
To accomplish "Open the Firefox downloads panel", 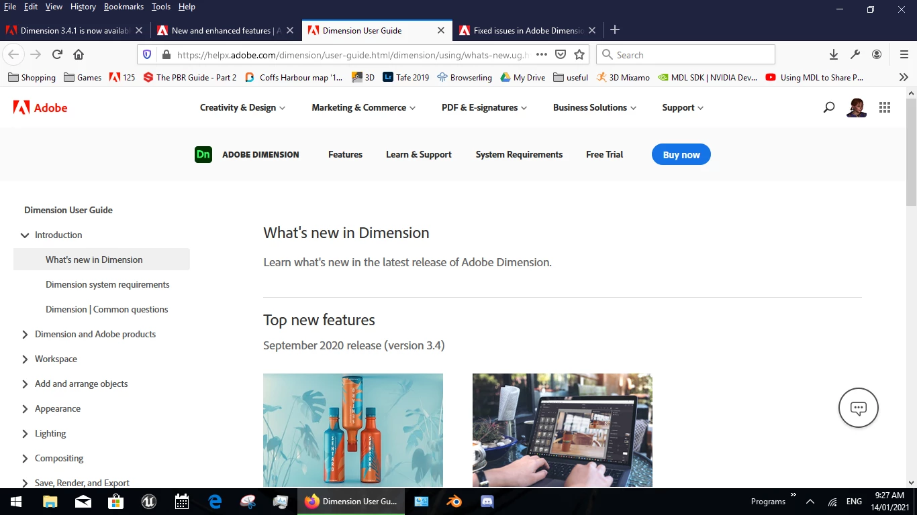I will point(834,54).
